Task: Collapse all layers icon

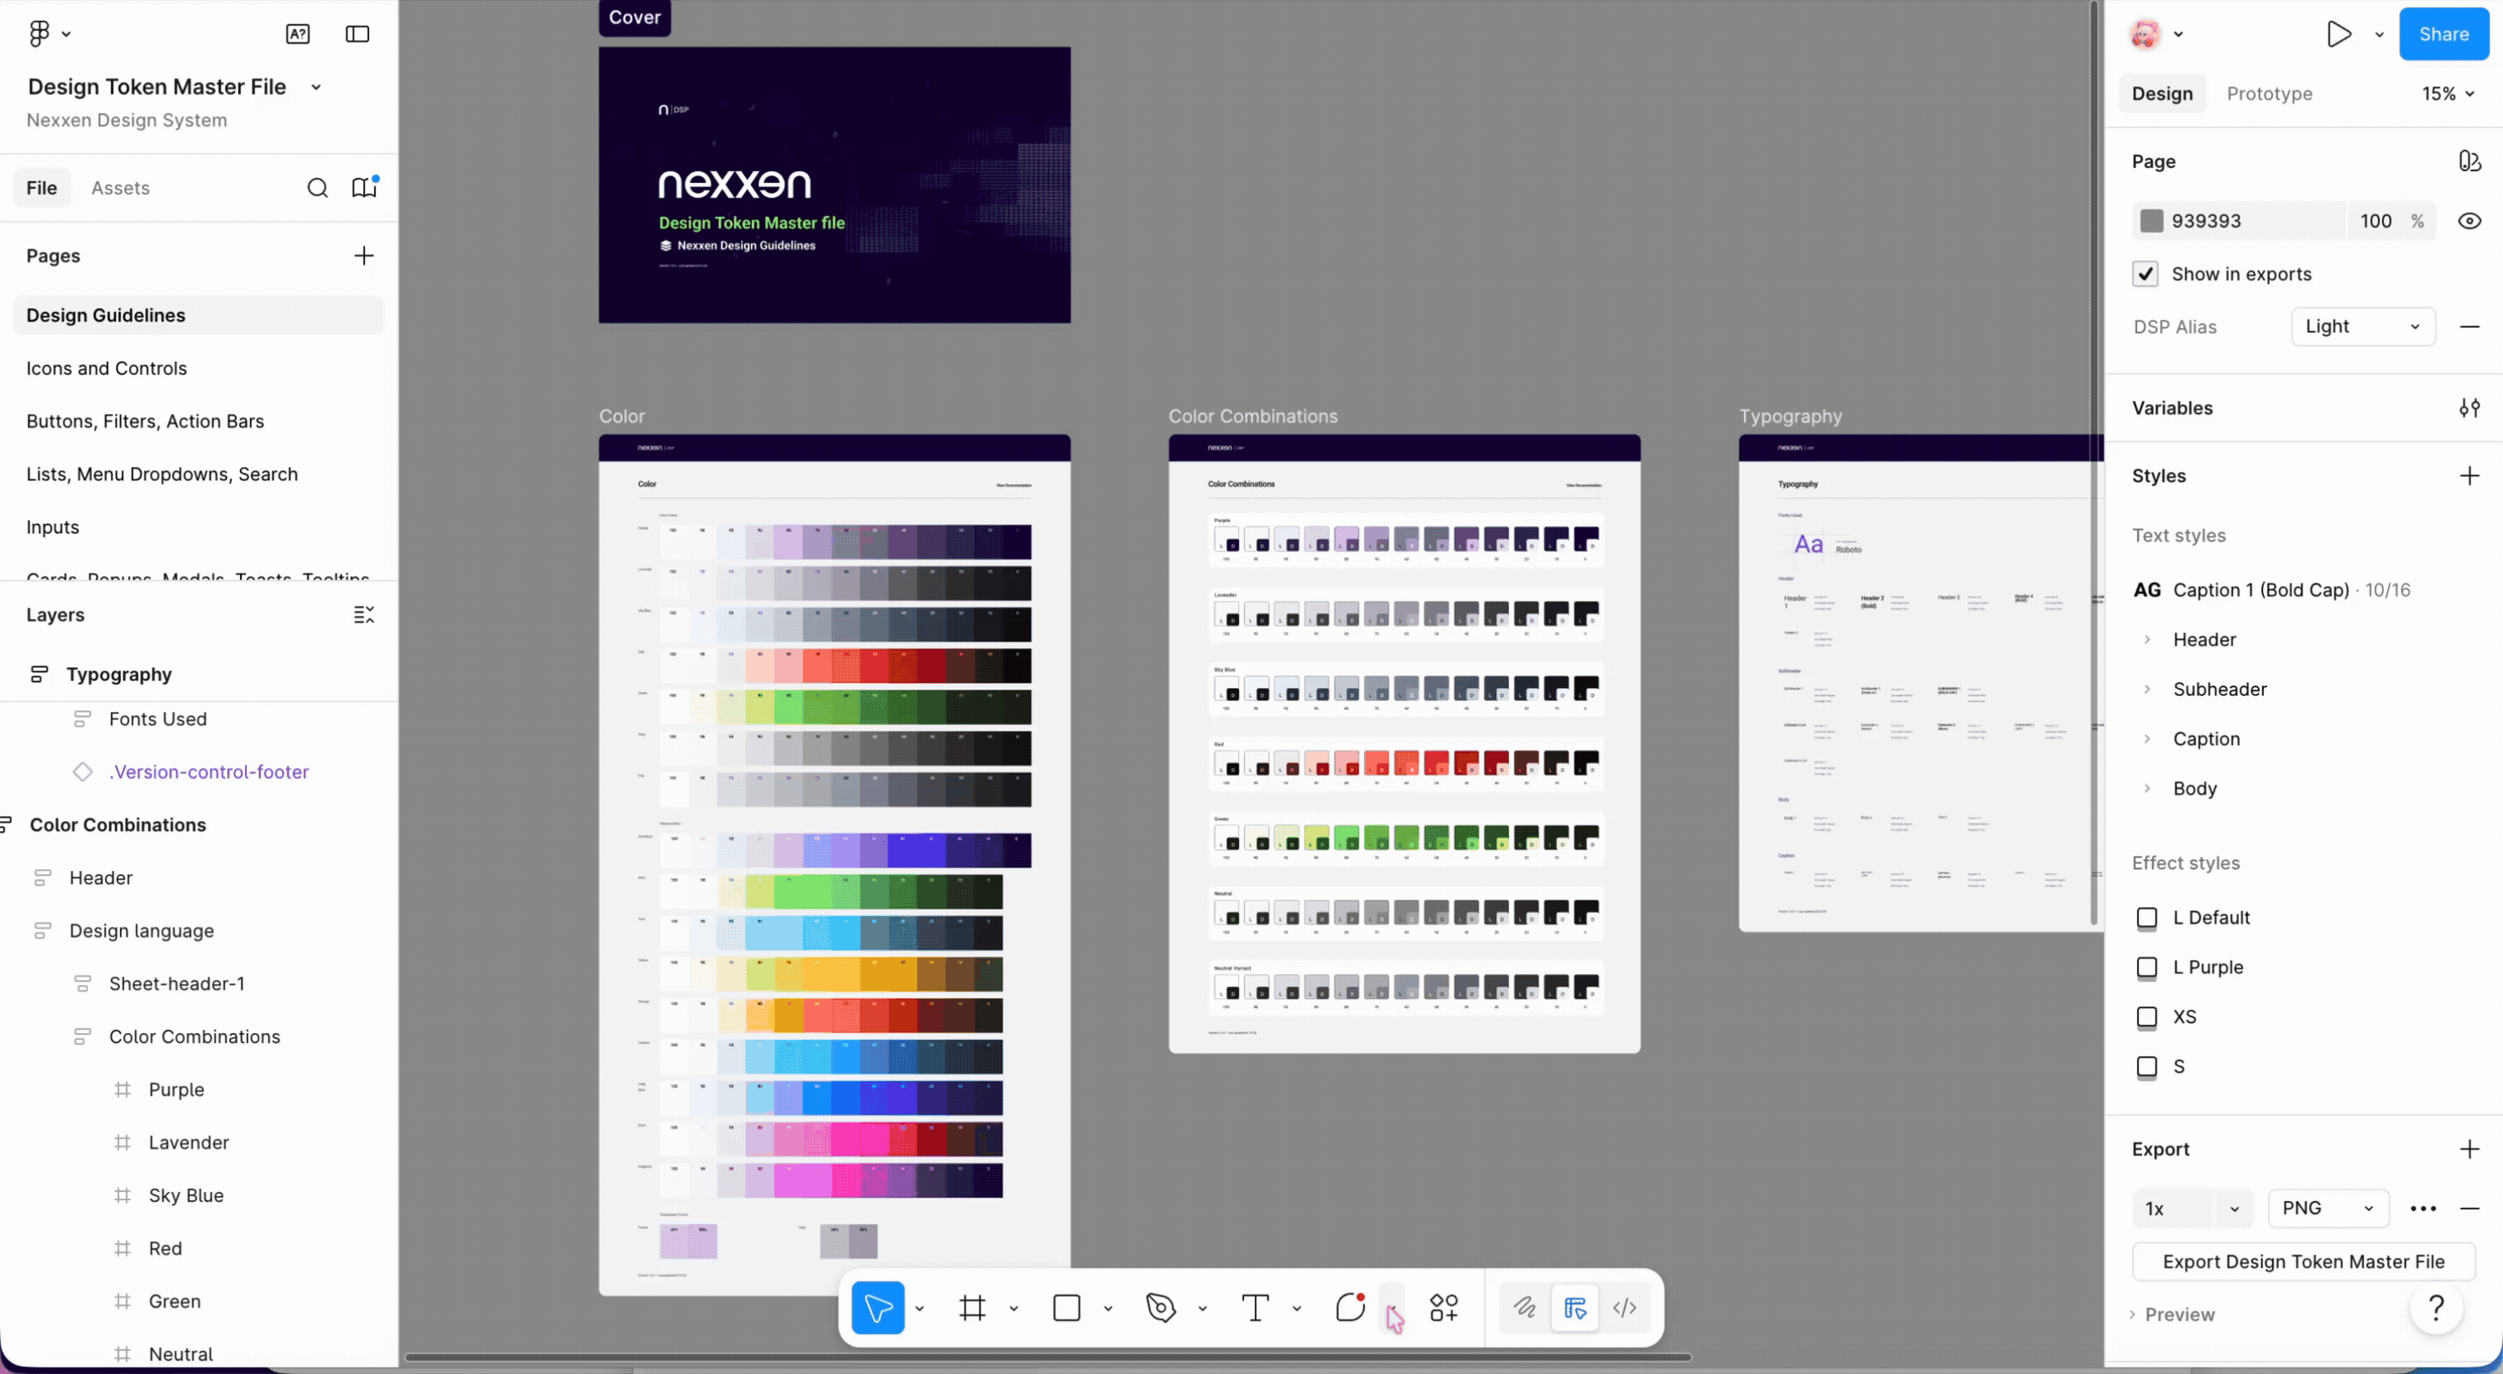Action: click(x=363, y=615)
